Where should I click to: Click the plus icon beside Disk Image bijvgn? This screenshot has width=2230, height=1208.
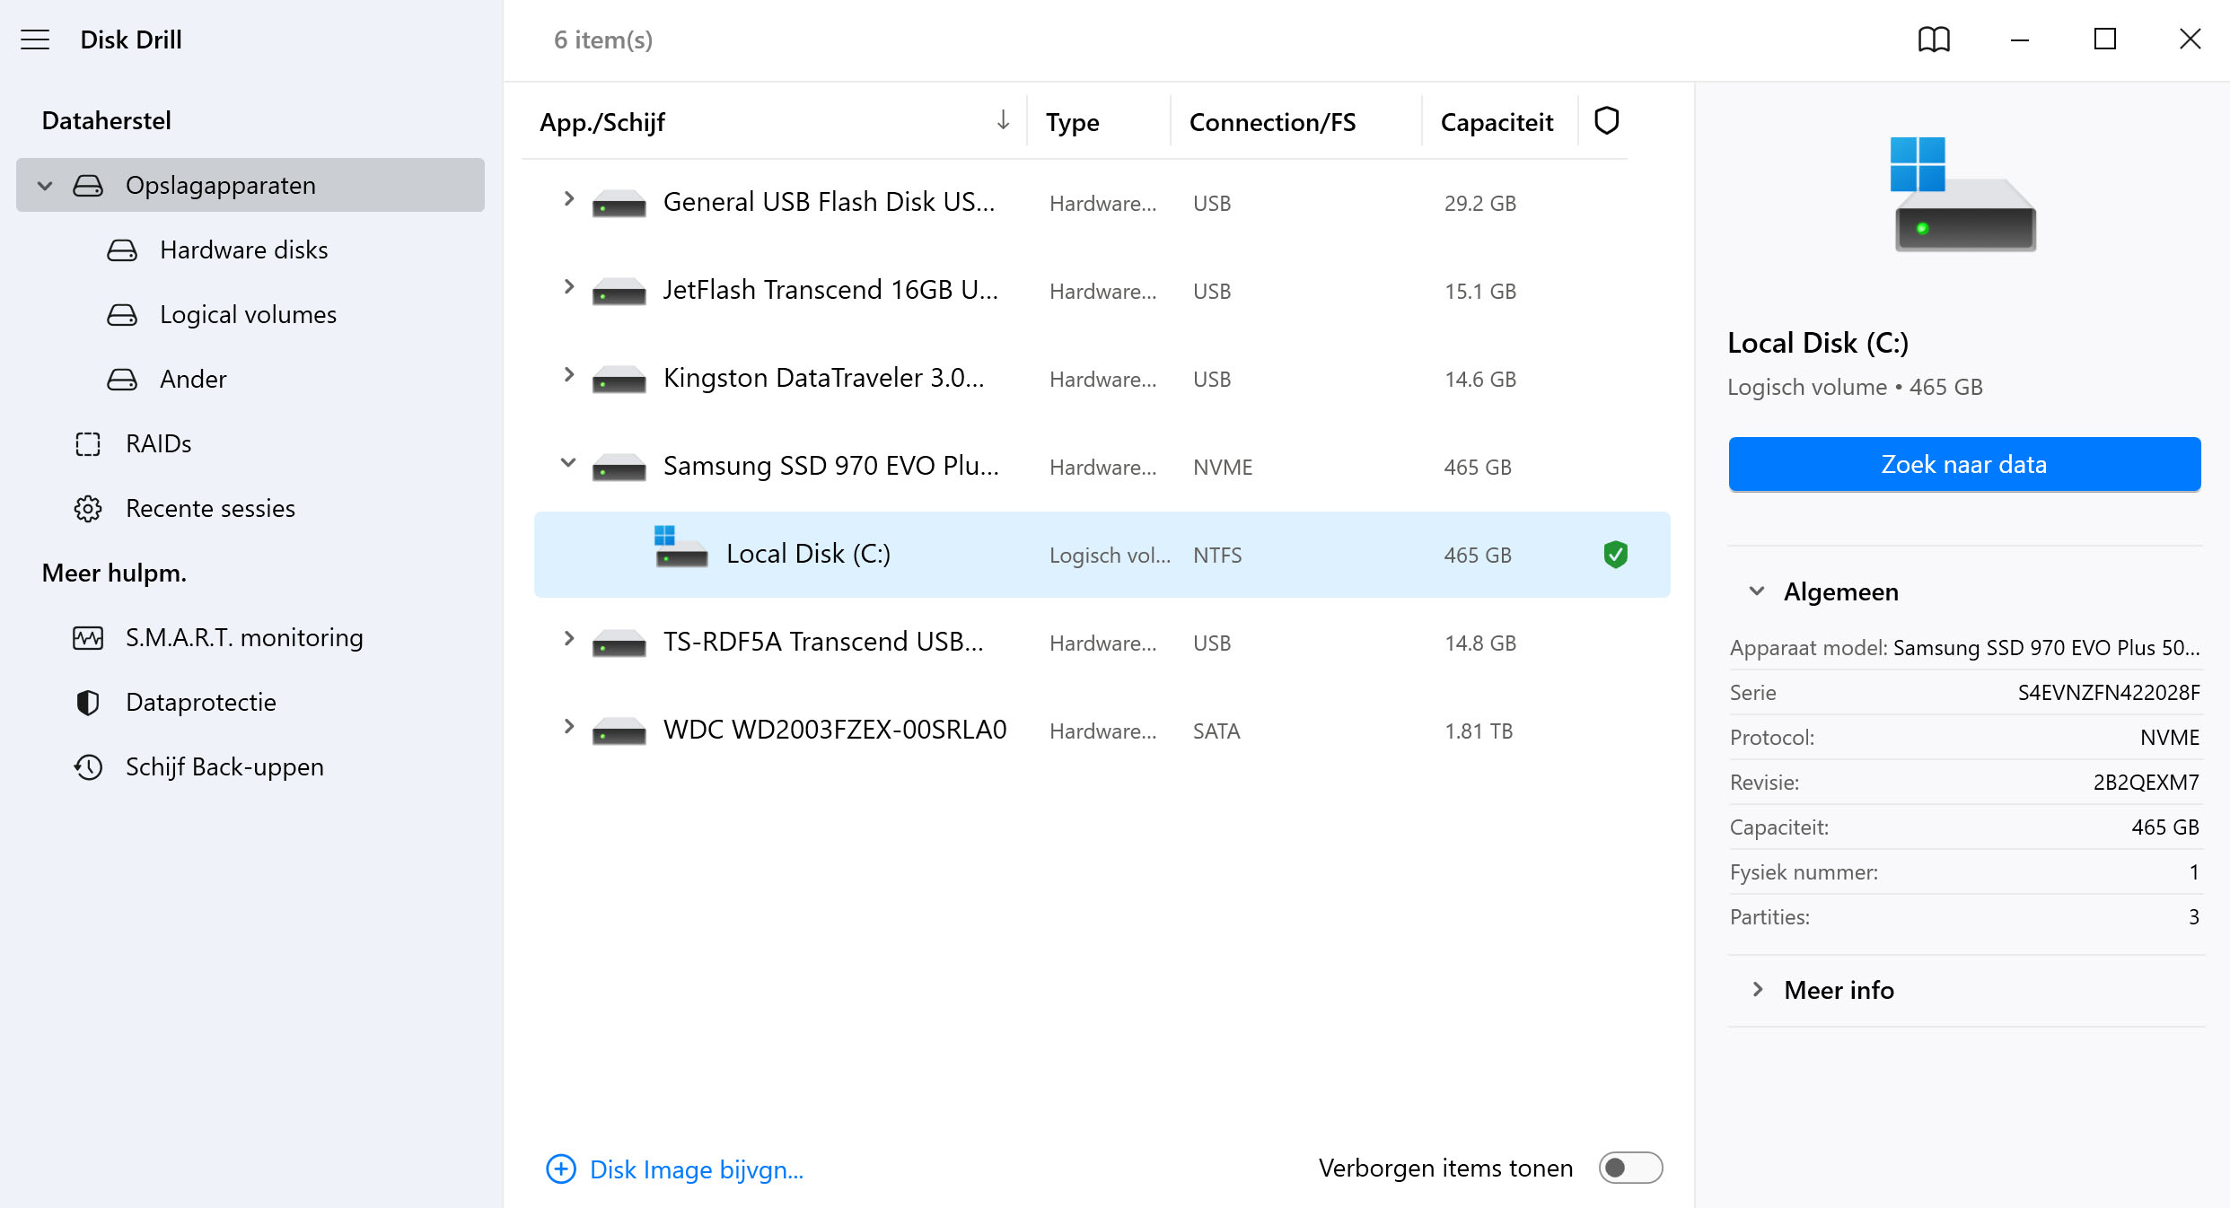(561, 1169)
